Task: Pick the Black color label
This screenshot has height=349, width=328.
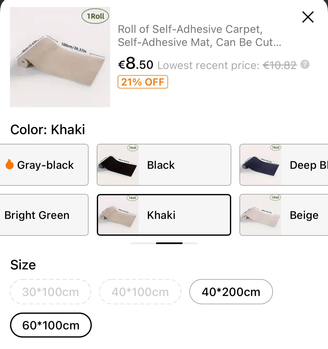Action: pyautogui.click(x=161, y=165)
